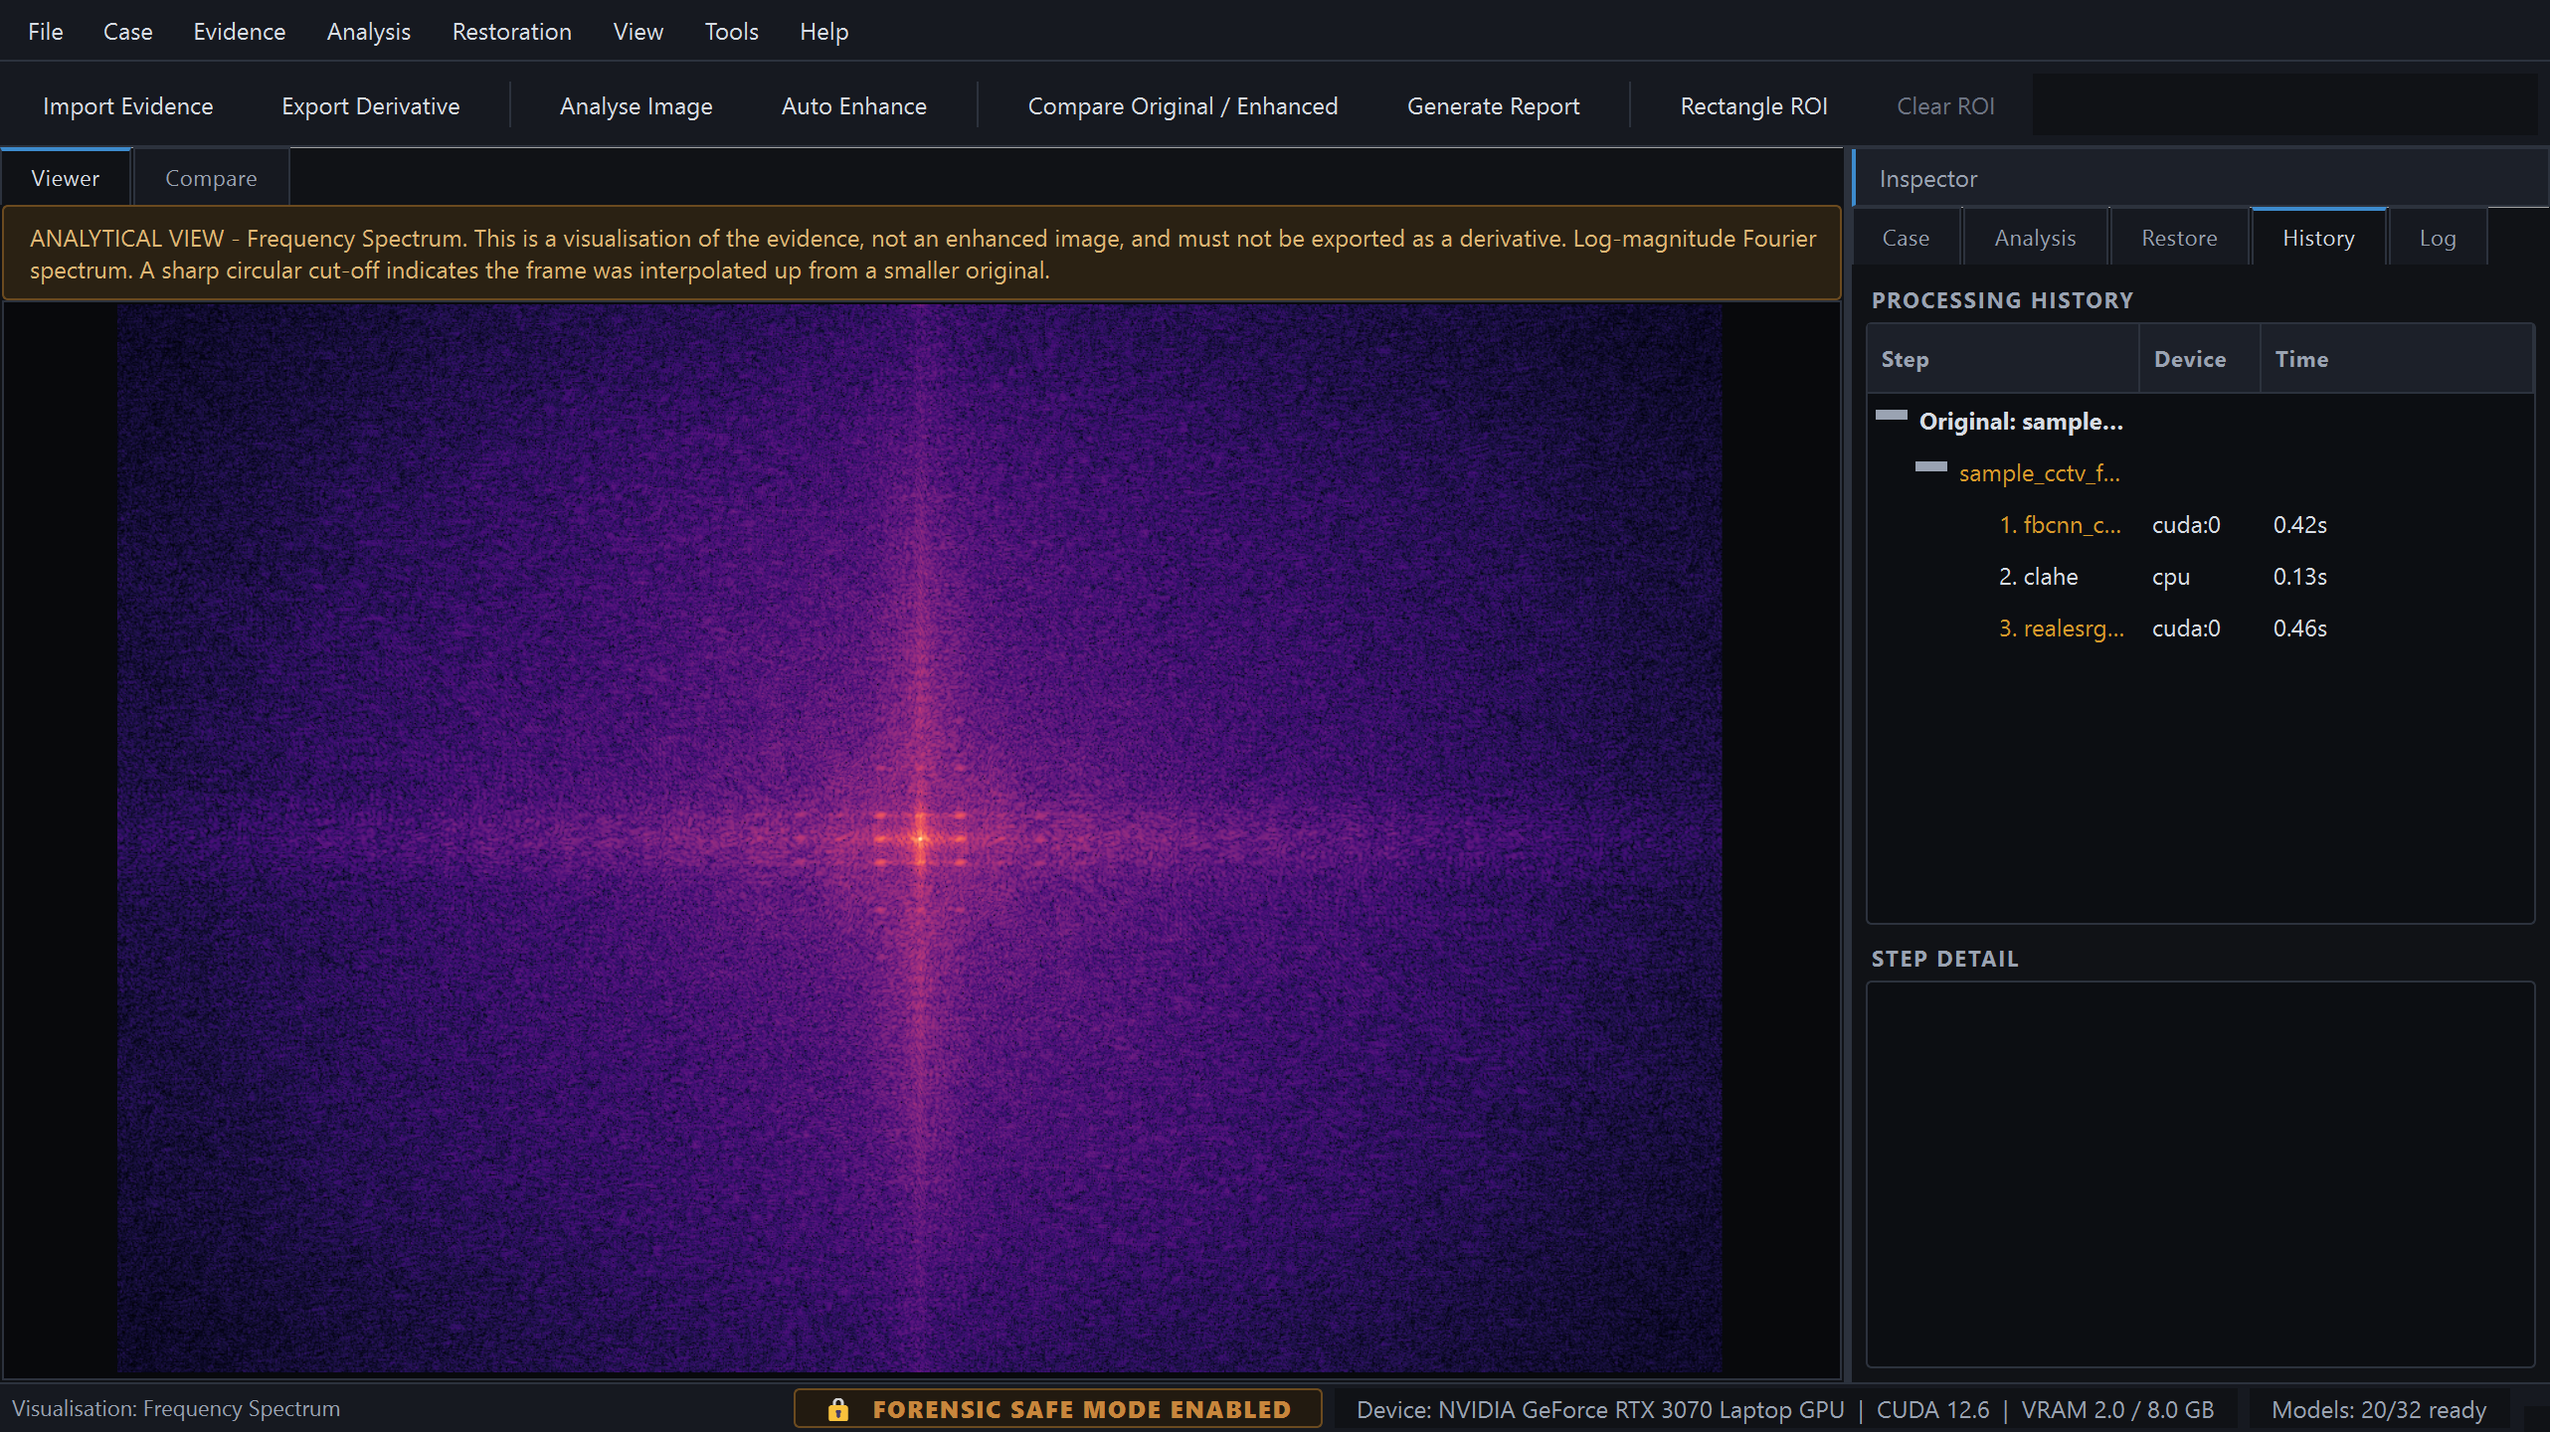
Task: Select step '2. clahe' in history
Action: (2038, 577)
